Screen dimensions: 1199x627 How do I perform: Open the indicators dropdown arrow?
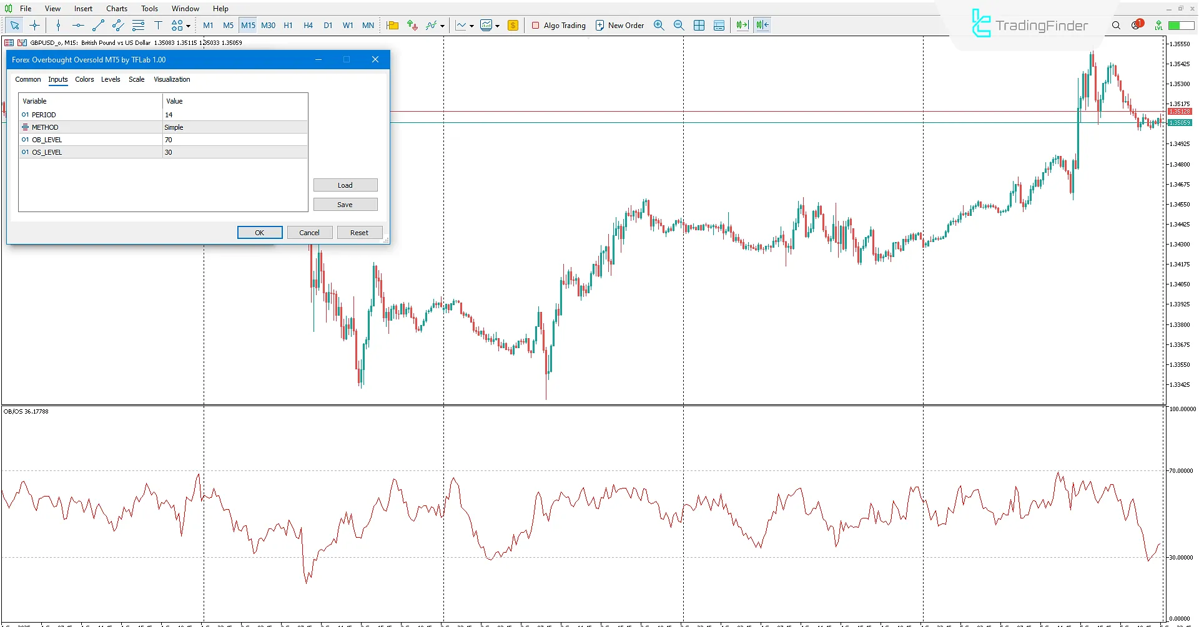[x=442, y=26]
